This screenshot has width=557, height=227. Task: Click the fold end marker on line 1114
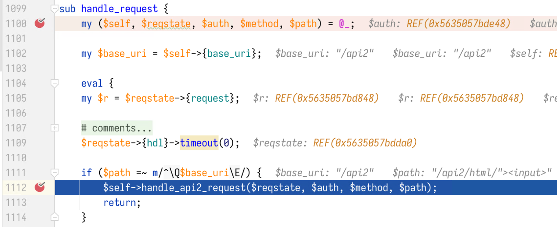[54, 217]
